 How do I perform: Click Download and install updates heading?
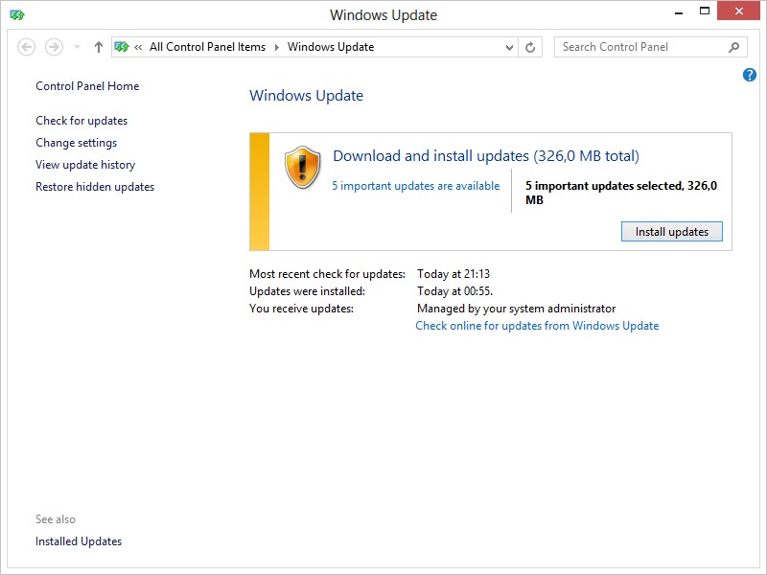click(486, 156)
